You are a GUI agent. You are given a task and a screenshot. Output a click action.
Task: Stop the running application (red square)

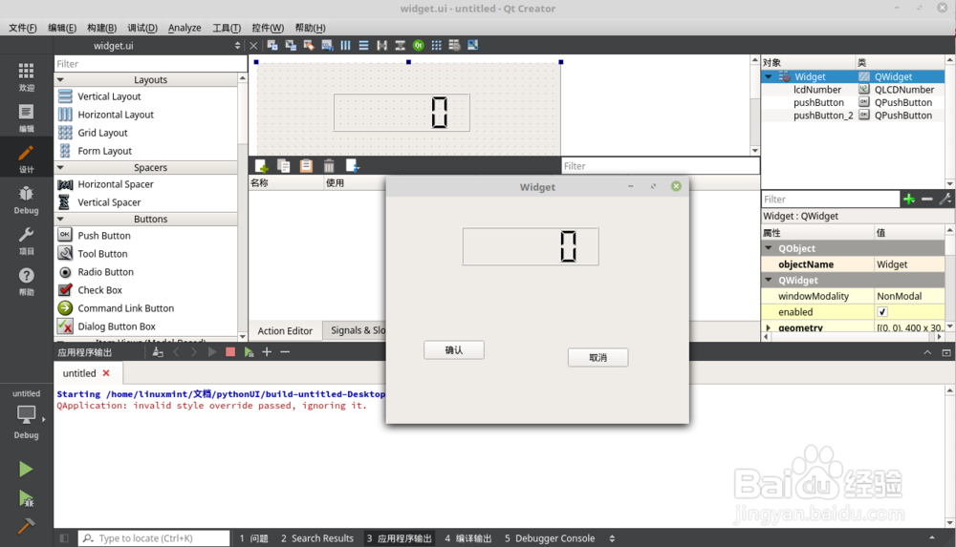point(230,351)
